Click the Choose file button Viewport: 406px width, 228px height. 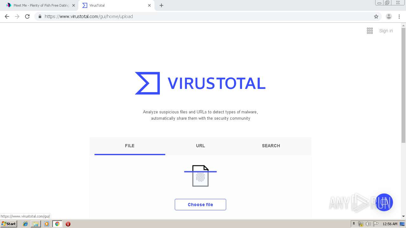[x=200, y=205]
